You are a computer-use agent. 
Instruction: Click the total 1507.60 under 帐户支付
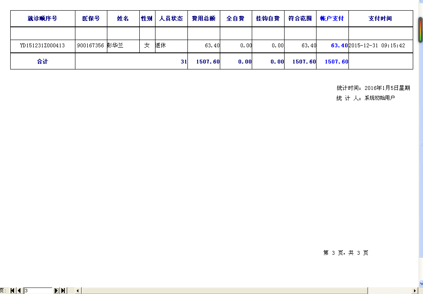[337, 62]
